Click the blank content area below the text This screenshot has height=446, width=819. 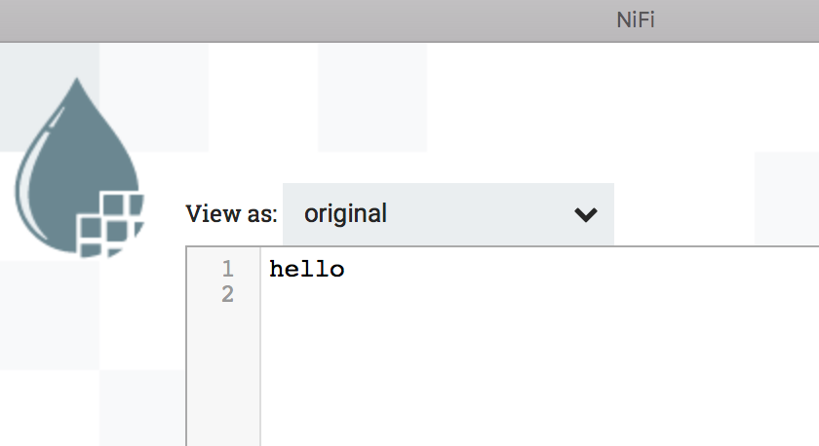click(x=536, y=380)
